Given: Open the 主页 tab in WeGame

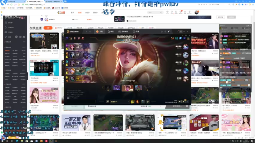Looking at the screenshot, I should 99,31.
